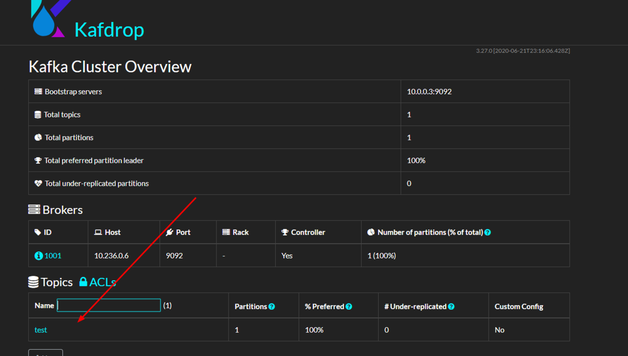
Task: Click the Number of partitions pie icon
Action: [x=371, y=232]
